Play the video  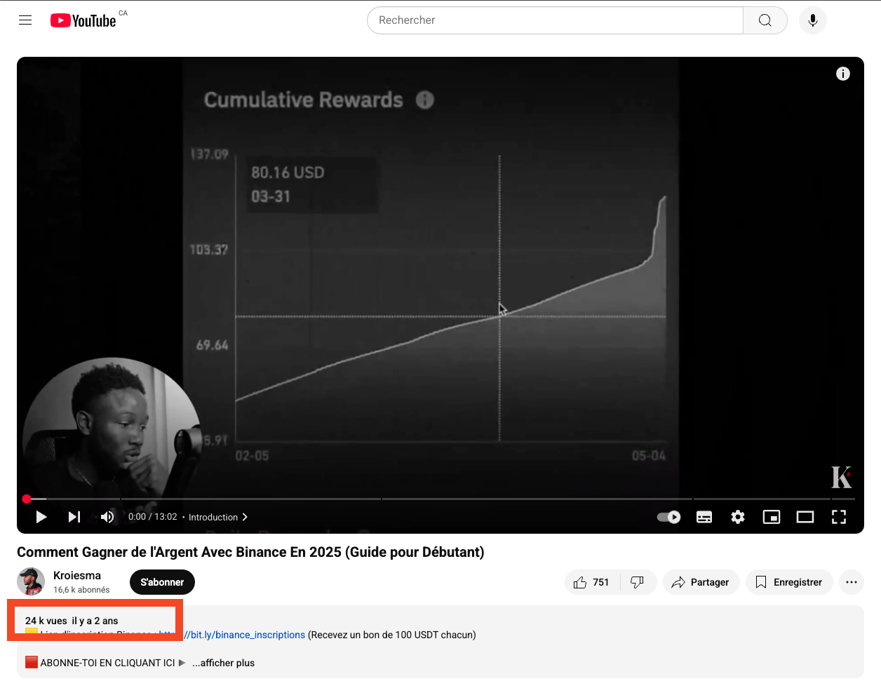point(41,517)
